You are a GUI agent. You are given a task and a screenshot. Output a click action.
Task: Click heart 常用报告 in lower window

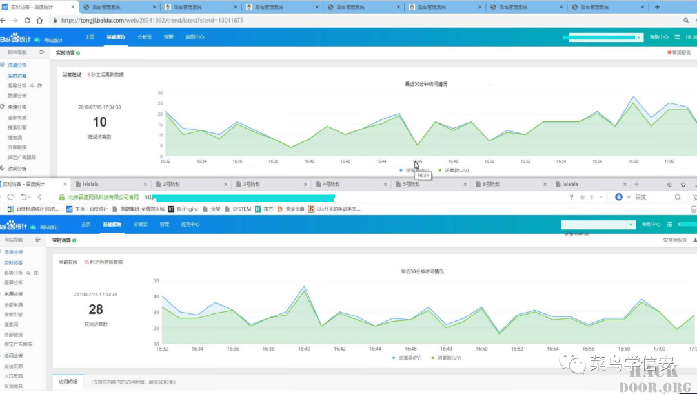point(675,240)
